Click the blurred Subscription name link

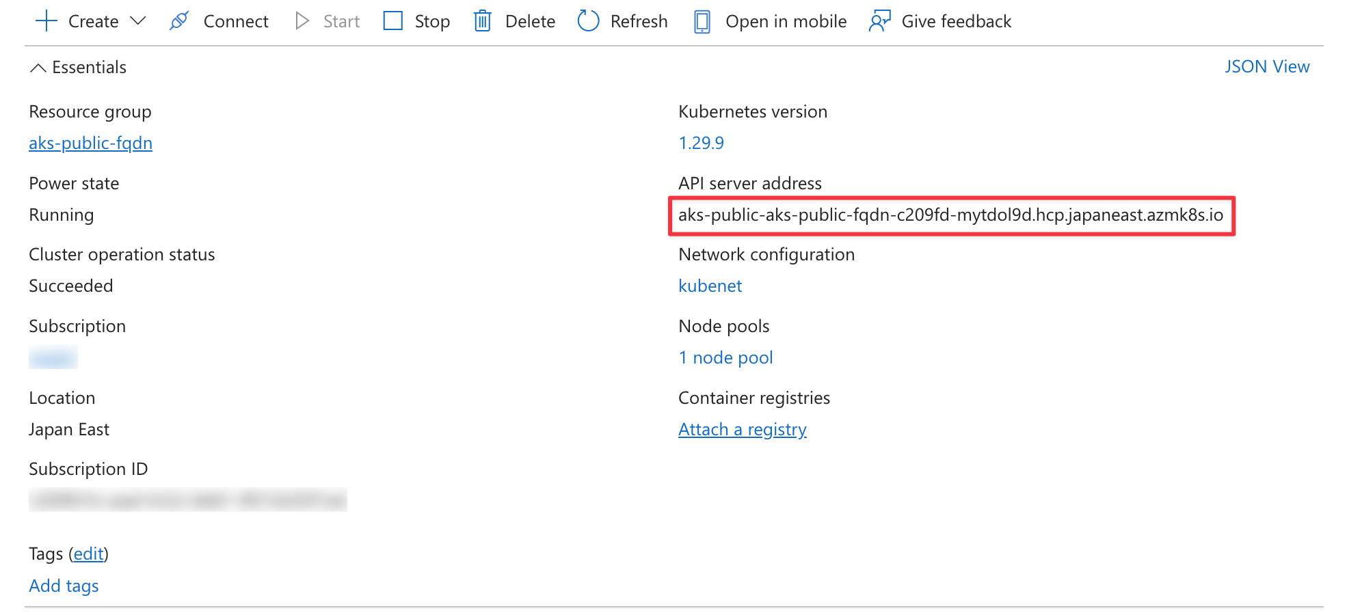click(53, 358)
